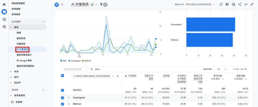Toggle the 費用總計 row checkbox
This screenshot has width=258, height=107.
(62, 90)
